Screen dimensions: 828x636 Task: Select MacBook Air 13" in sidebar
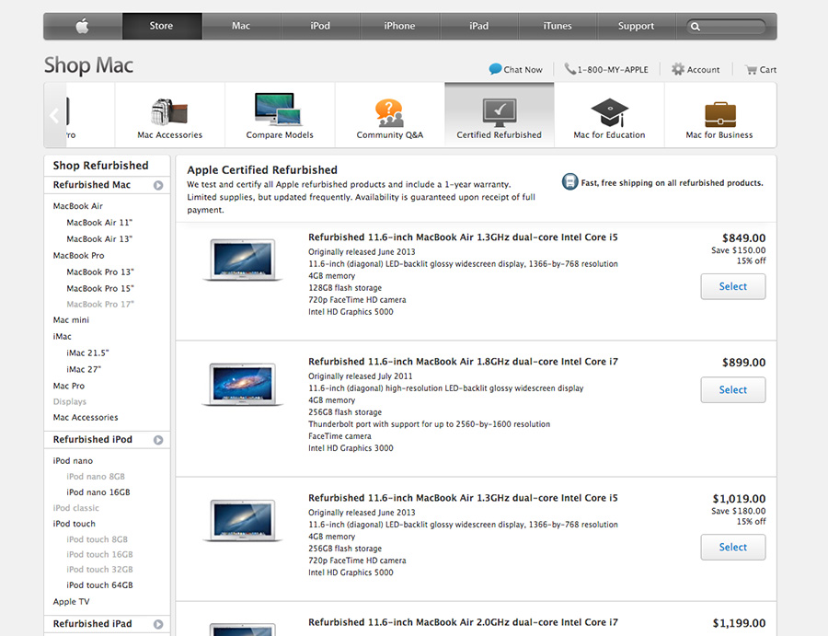[99, 238]
